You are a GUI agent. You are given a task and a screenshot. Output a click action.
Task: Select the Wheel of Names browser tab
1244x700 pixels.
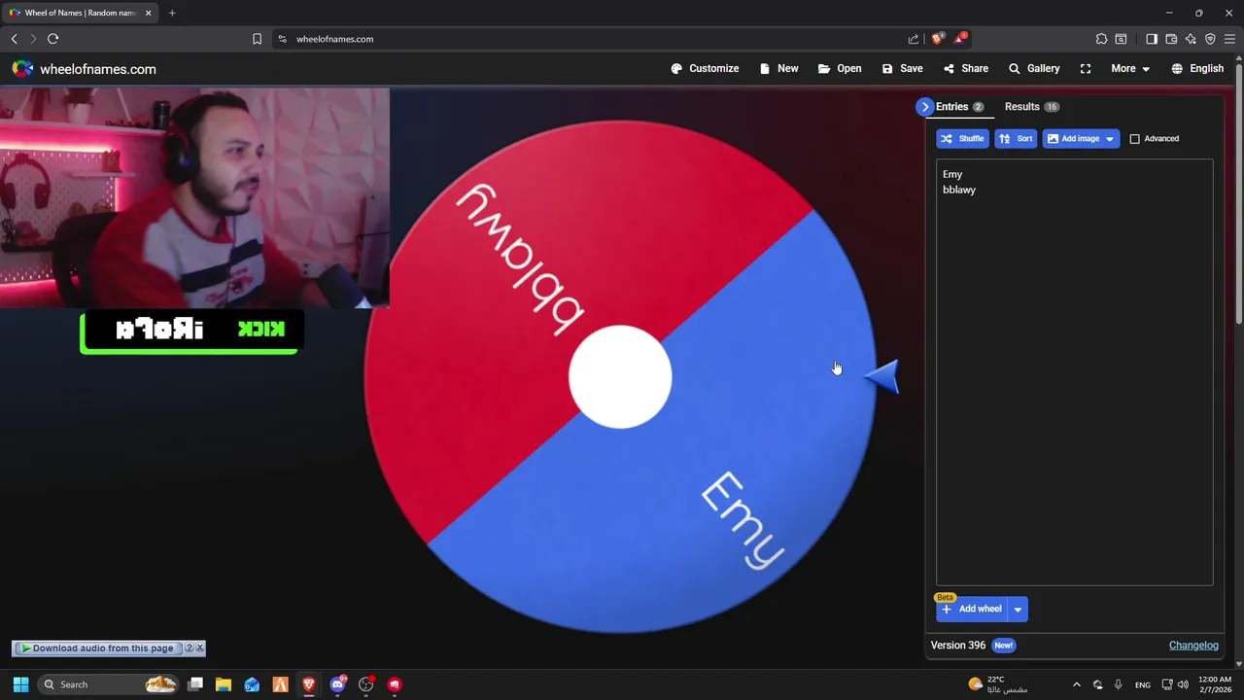[x=81, y=13]
